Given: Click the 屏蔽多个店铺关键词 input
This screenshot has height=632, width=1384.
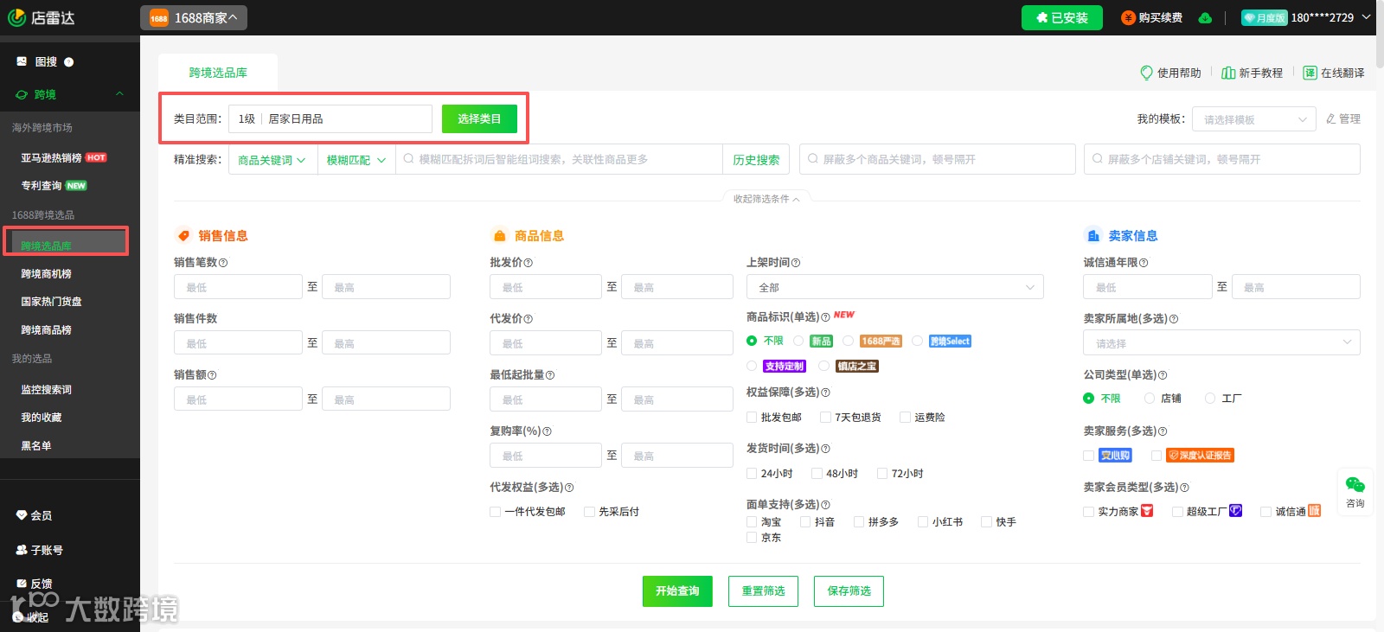Looking at the screenshot, I should (1221, 159).
